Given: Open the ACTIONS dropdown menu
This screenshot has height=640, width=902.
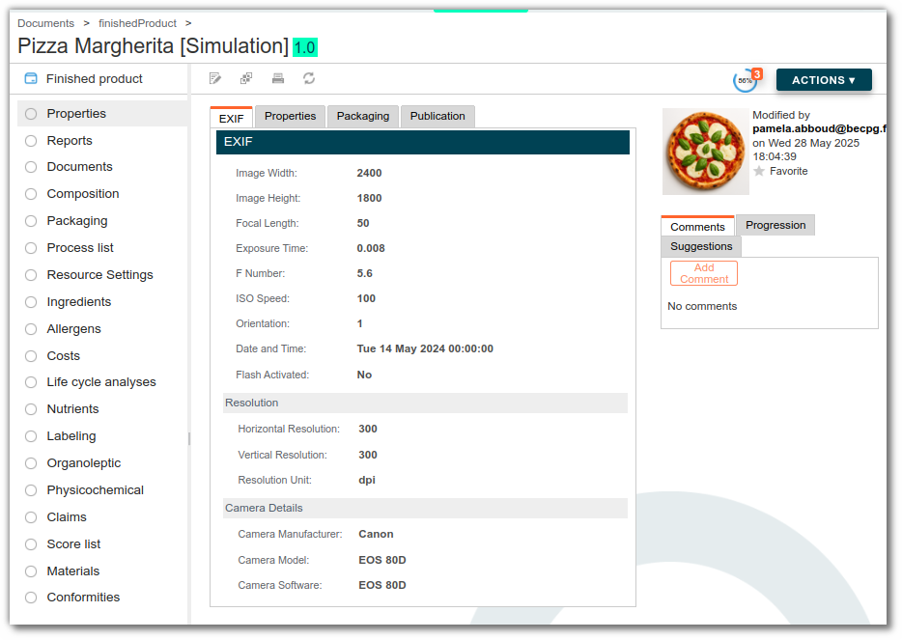Looking at the screenshot, I should coord(824,80).
